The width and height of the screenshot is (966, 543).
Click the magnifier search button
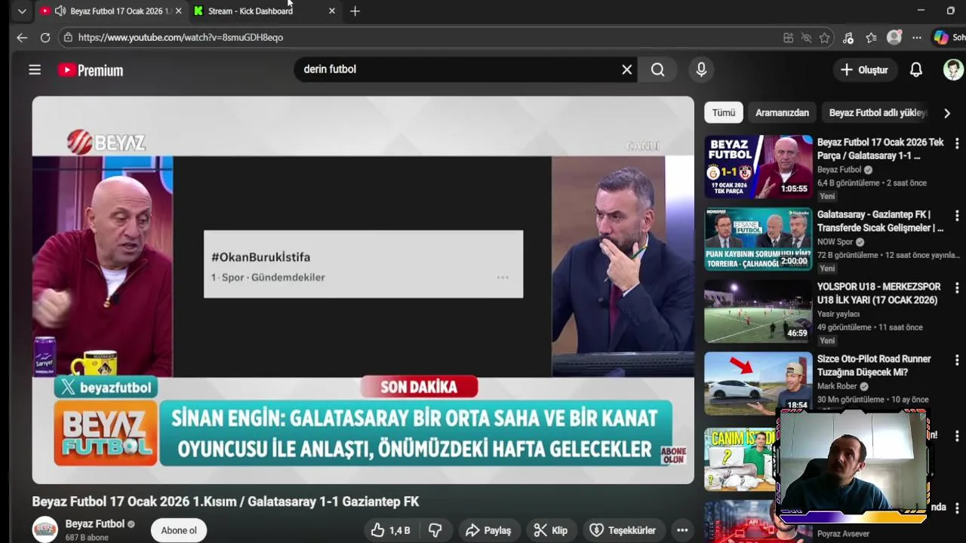click(x=658, y=69)
